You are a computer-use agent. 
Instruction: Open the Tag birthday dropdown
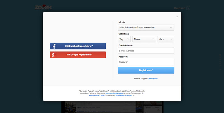(x=124, y=39)
